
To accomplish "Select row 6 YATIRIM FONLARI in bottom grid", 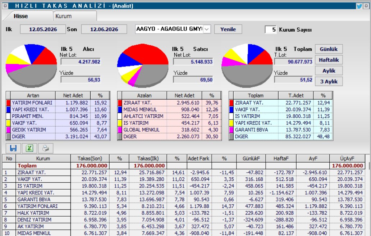I will (183, 206).
